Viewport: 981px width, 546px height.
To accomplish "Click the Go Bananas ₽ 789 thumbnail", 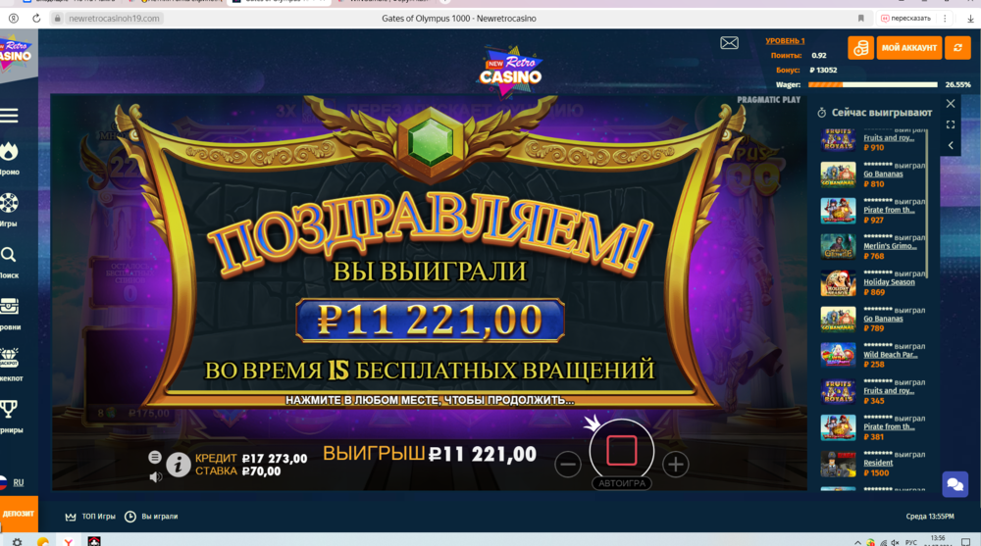I will (x=838, y=319).
